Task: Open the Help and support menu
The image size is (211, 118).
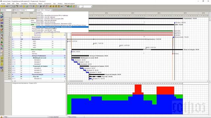Action: click(x=69, y=4)
